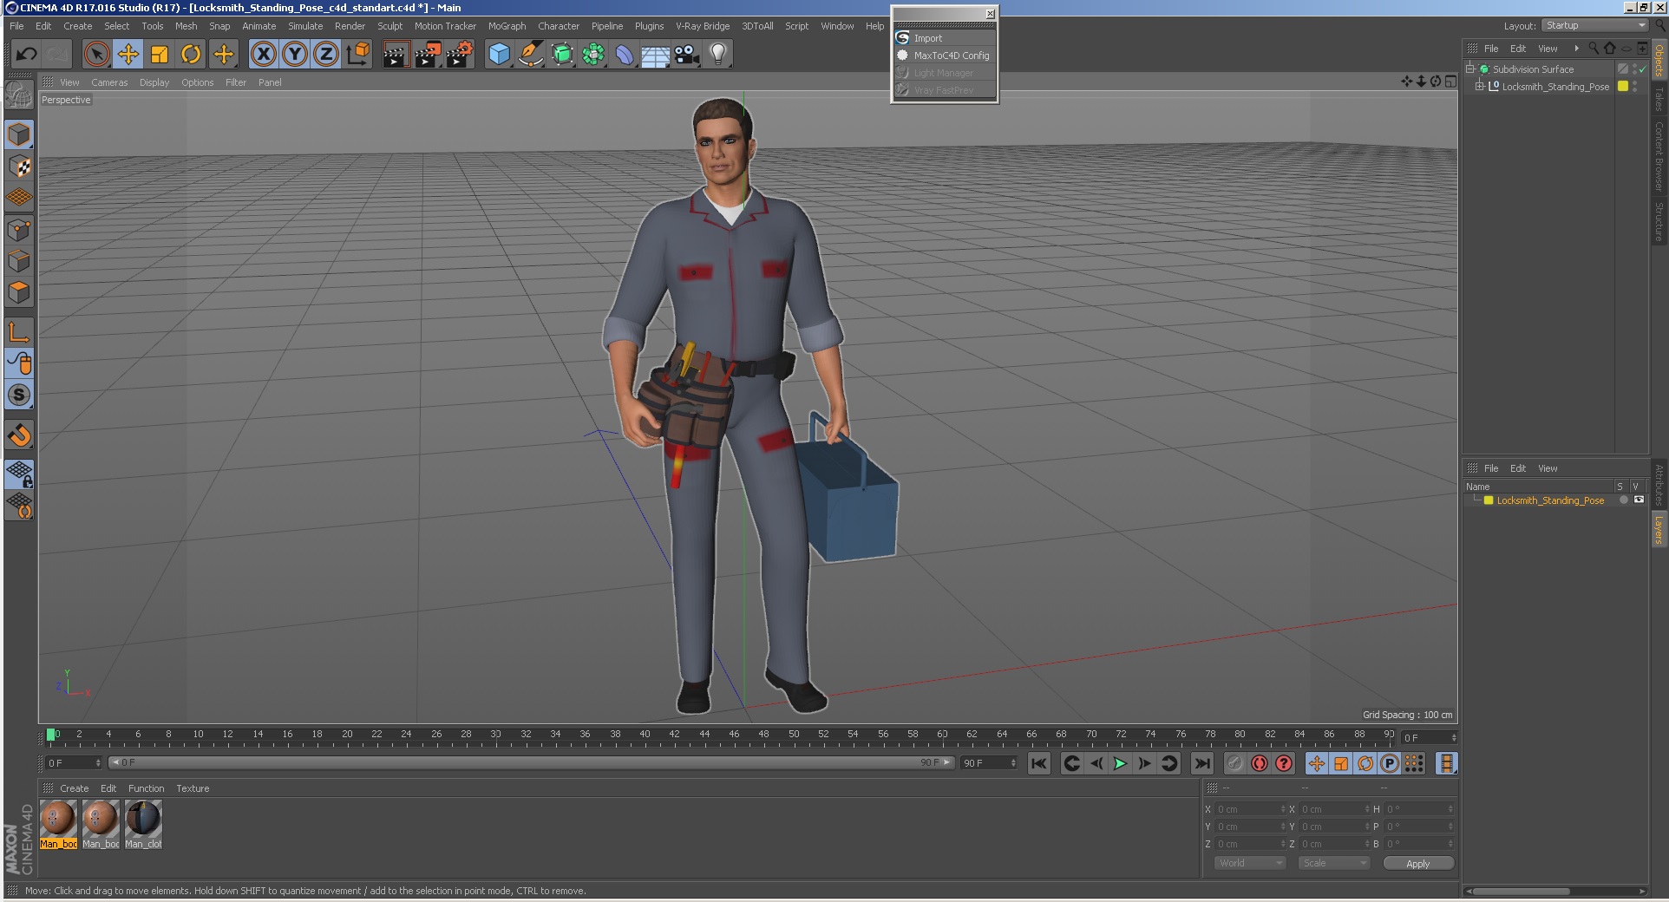
Task: Click frame 30 on timeline ruler
Action: [x=495, y=735]
